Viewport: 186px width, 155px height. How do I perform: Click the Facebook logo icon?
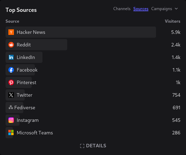[11, 70]
